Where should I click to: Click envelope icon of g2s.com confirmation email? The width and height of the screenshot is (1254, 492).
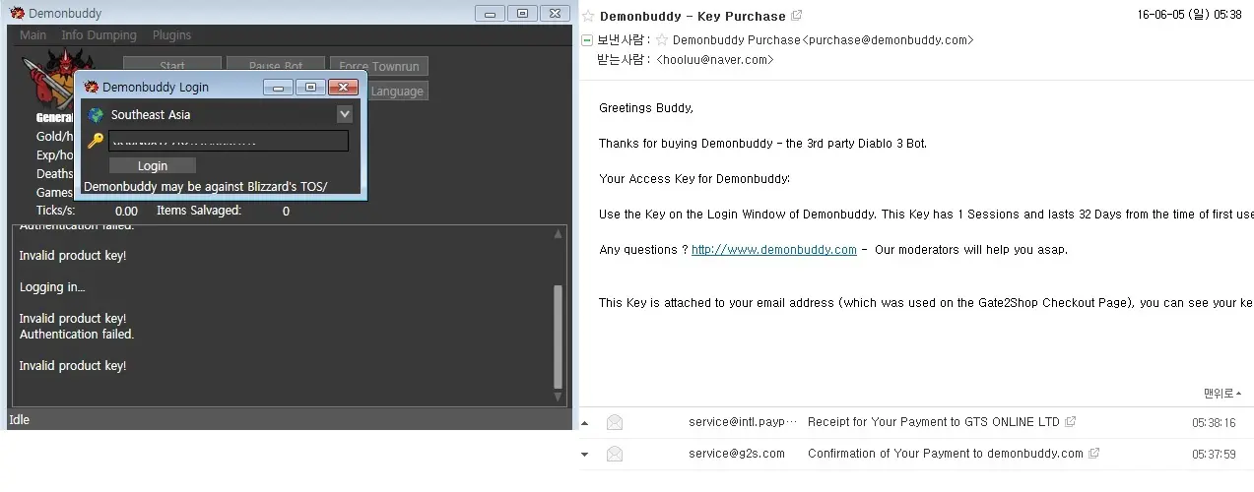615,454
